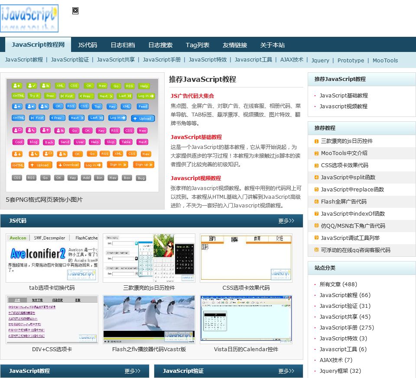Click 更多>> in JS代码 section
Screen dimensions: 416x378
(286, 221)
